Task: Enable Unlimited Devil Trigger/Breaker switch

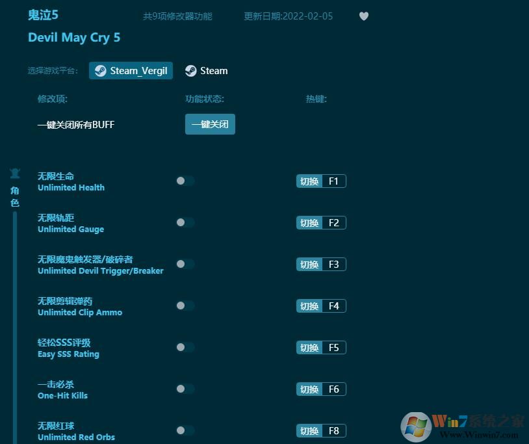Action: [x=186, y=264]
